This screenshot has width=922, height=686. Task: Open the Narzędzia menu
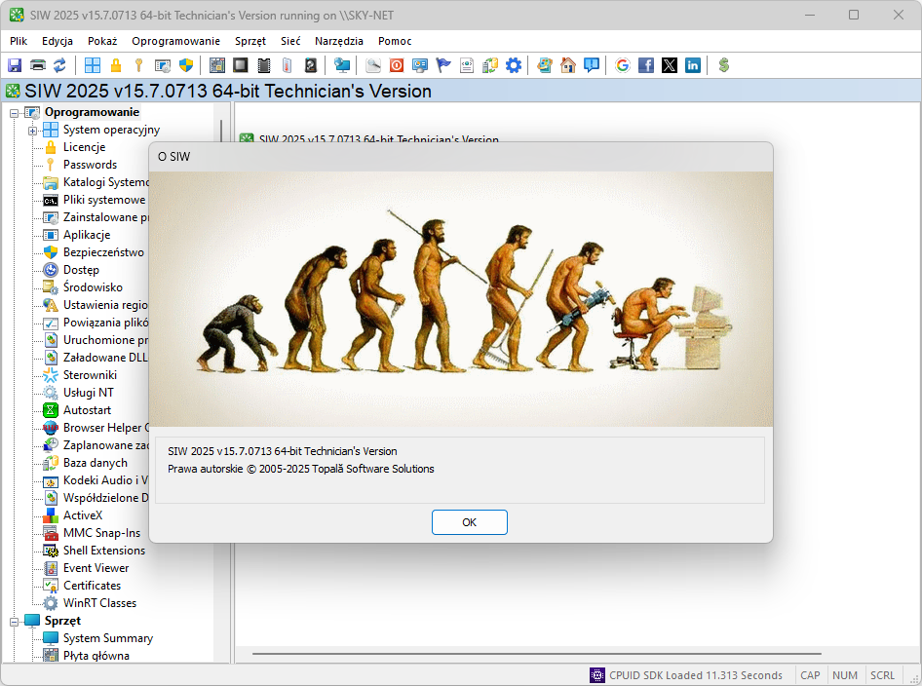click(x=339, y=41)
